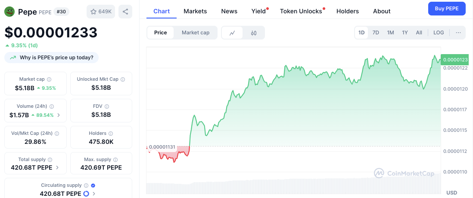Click the Pepe frog logo
473x198 pixels.
pos(9,12)
